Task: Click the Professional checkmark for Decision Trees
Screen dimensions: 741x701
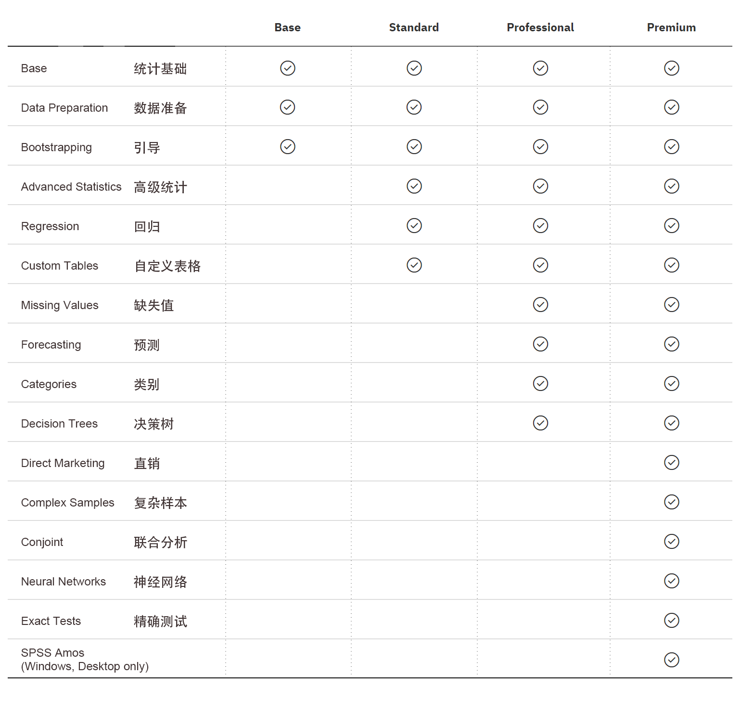Action: [541, 423]
